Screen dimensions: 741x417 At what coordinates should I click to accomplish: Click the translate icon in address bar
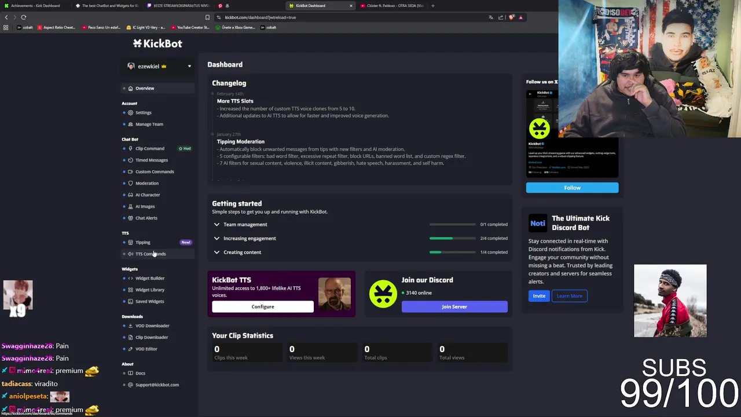(491, 17)
